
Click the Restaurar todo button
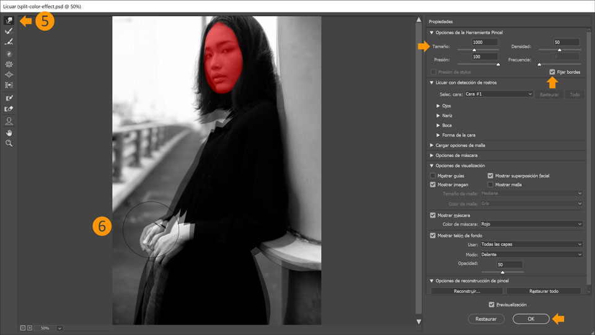544,292
